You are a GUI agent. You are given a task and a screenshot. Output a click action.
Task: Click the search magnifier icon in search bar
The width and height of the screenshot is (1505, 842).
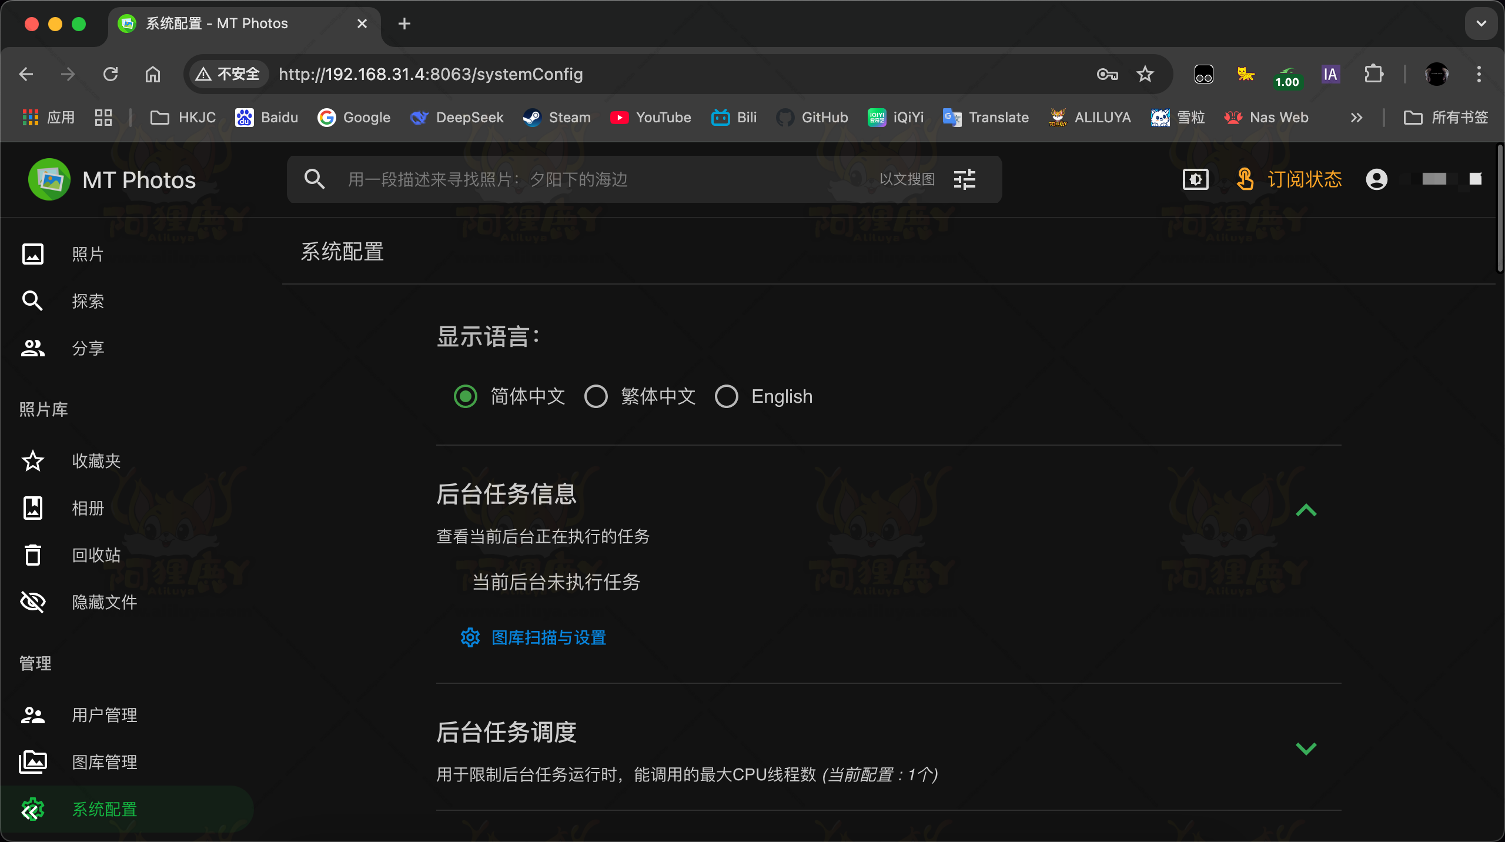coord(315,179)
